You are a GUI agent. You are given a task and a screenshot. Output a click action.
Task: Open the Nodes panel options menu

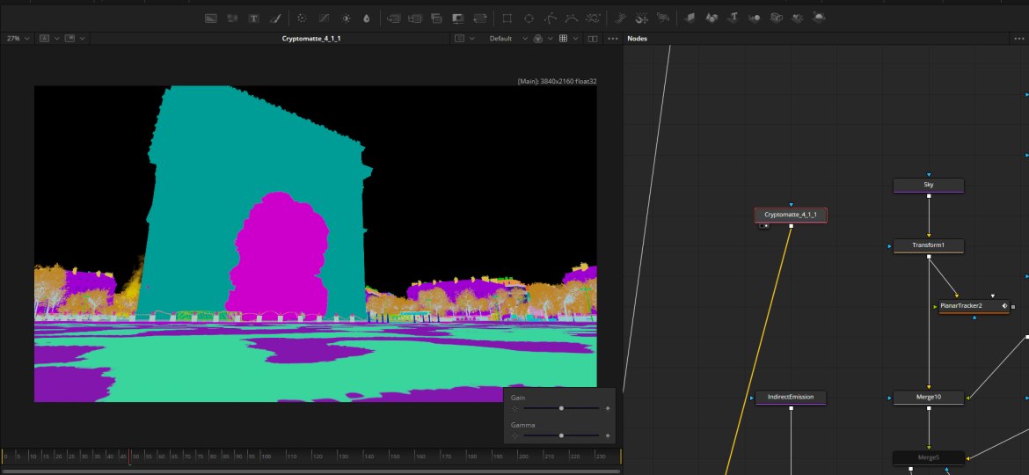pyautogui.click(x=1018, y=39)
